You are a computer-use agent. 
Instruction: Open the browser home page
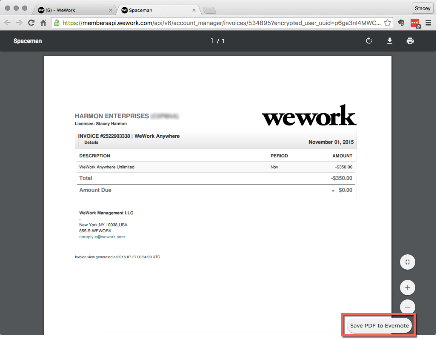pyautogui.click(x=43, y=23)
